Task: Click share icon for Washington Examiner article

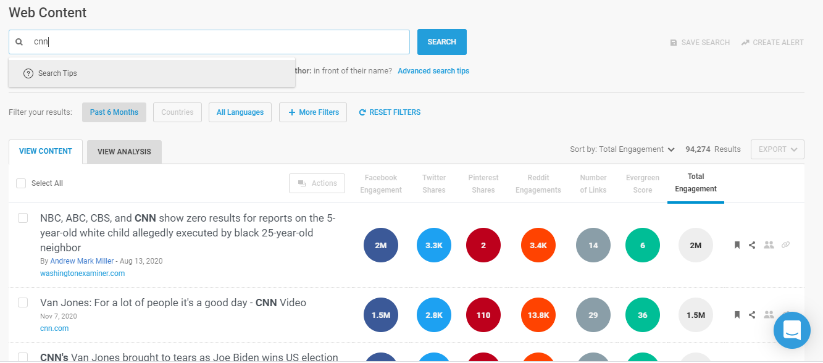Action: click(752, 245)
